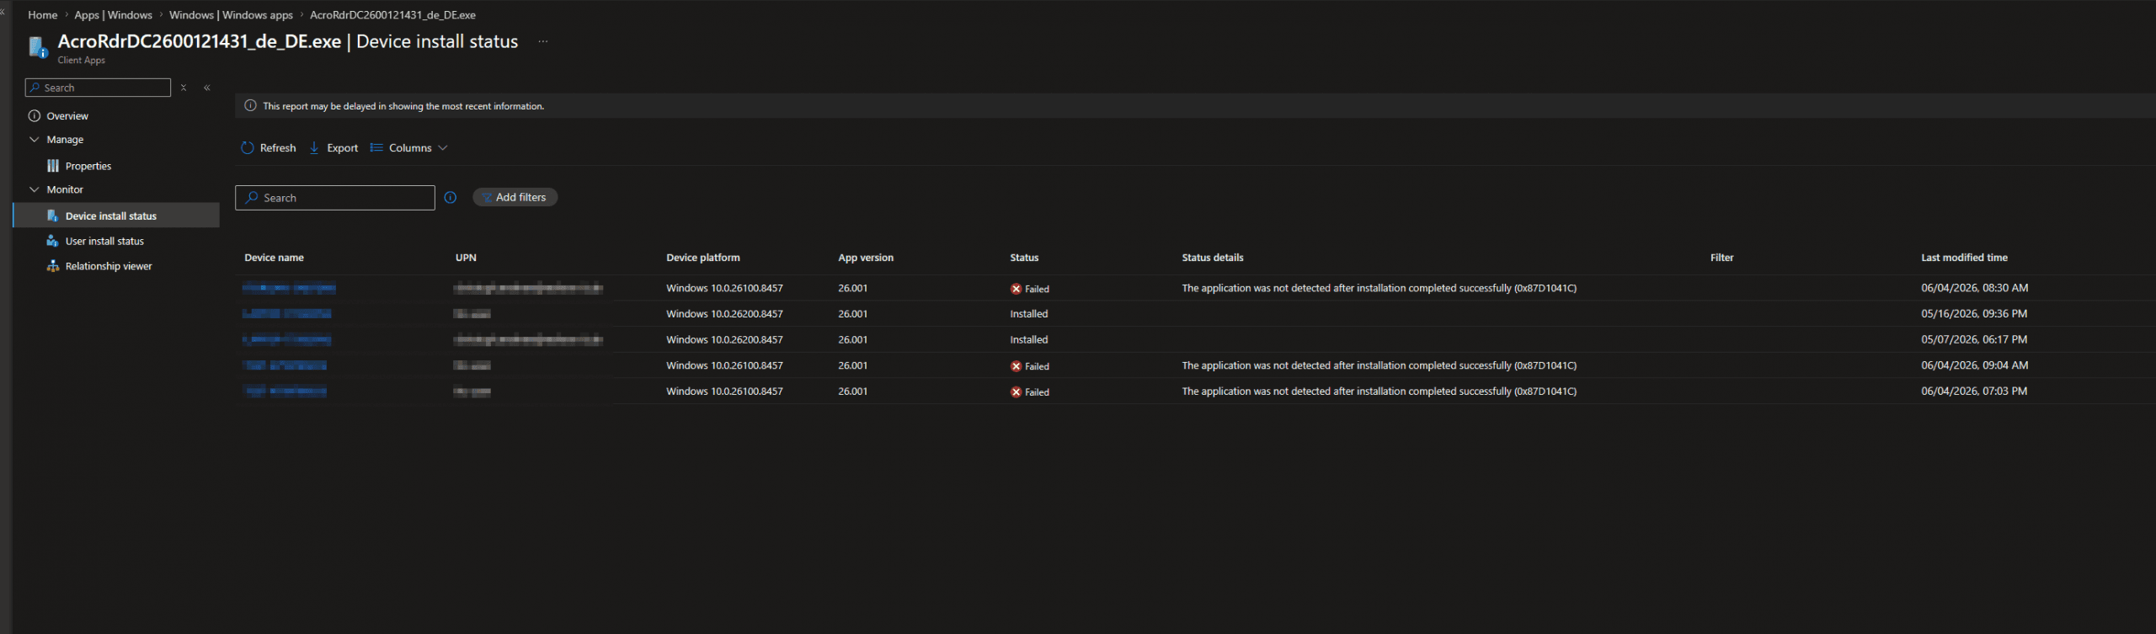Click the Overview info icon
The width and height of the screenshot is (2156, 634).
[x=35, y=116]
